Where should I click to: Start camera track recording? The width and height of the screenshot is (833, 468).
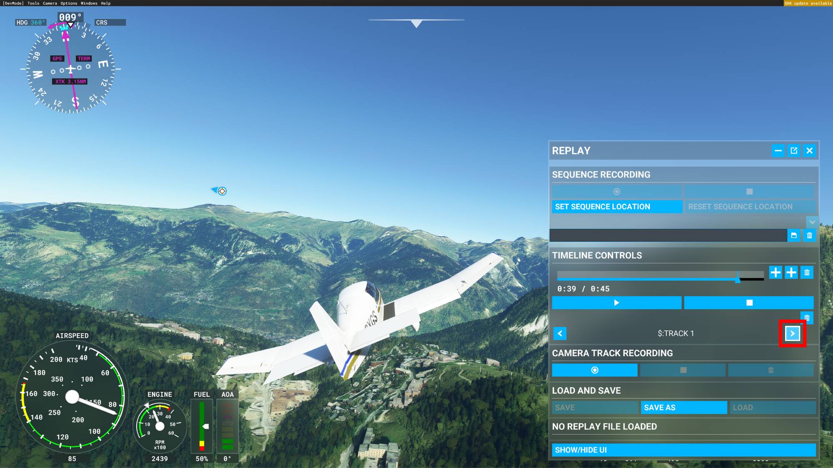coord(594,370)
